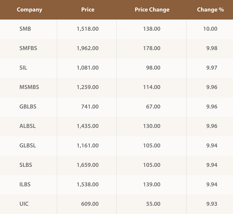Viewport: 233px width, 214px height.
Task: Select the Change % column header
Action: point(210,10)
